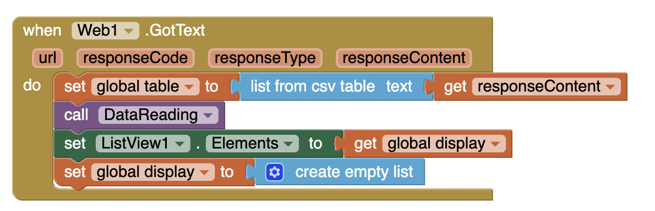
Task: Open the get global display dropdown
Action: click(444, 144)
